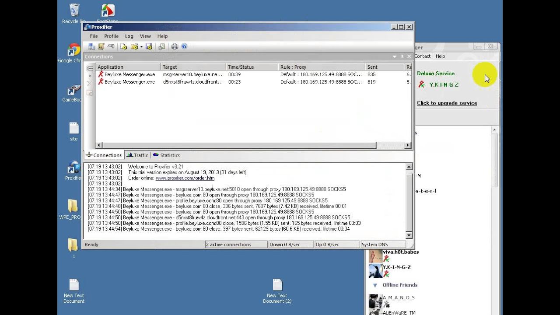The width and height of the screenshot is (560, 315).
Task: Open Proxifier's Help menu
Action: point(162,36)
